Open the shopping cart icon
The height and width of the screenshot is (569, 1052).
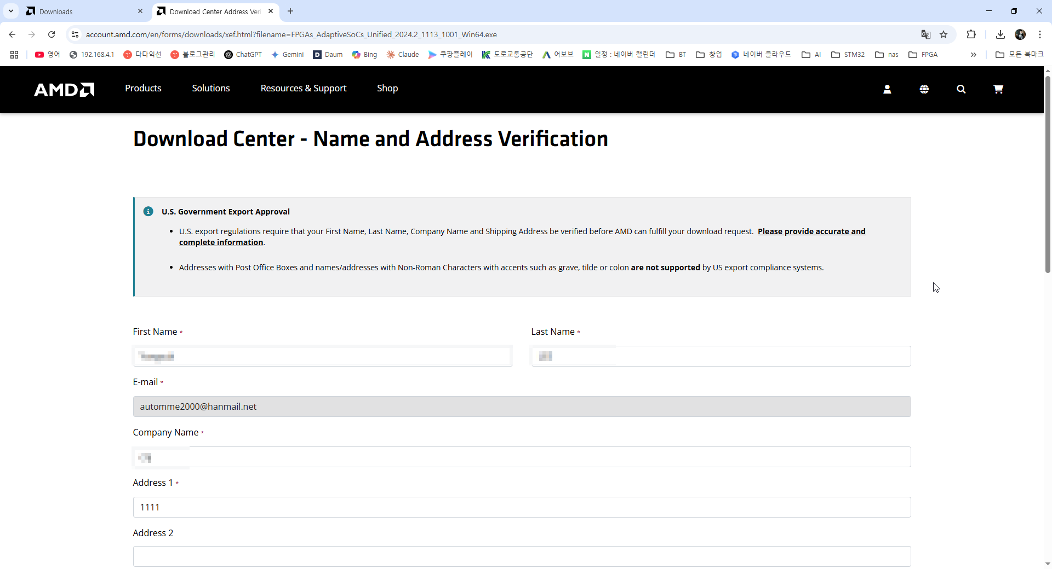(x=998, y=89)
